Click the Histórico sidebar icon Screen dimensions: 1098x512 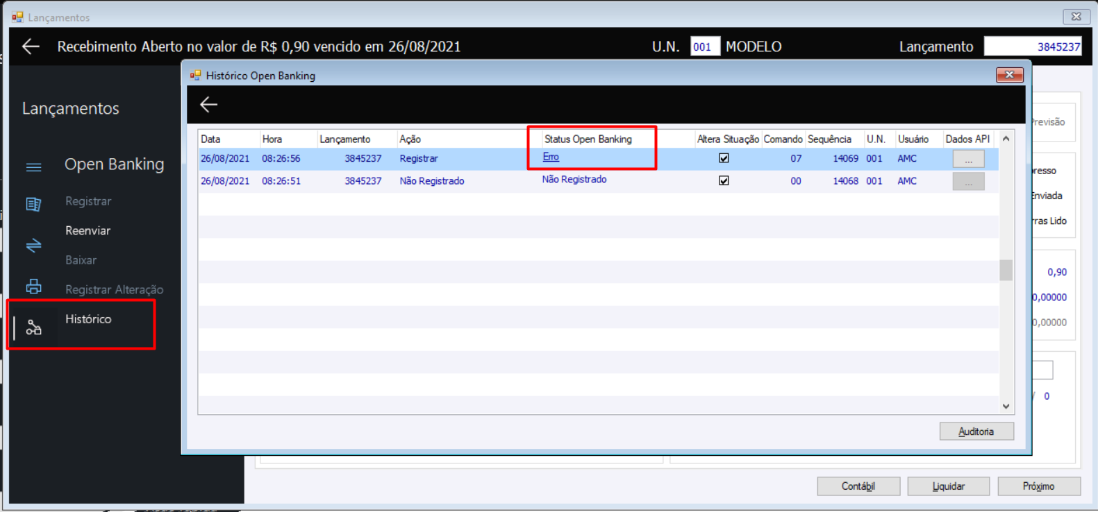pyautogui.click(x=33, y=327)
